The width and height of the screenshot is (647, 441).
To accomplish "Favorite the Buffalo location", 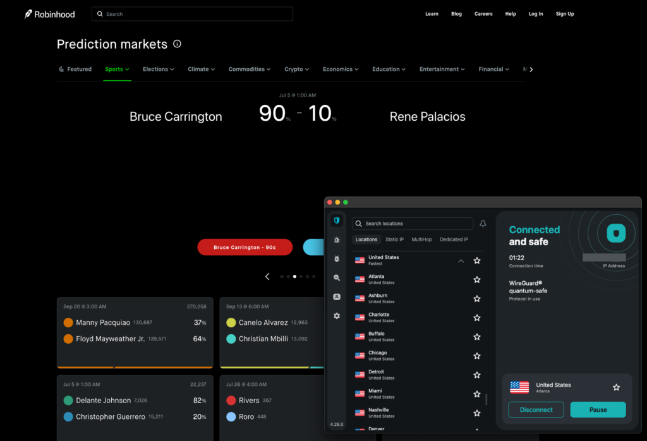I will pyautogui.click(x=477, y=337).
